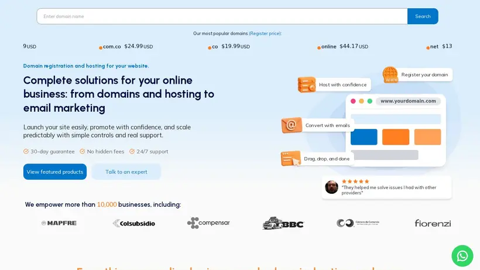Open the WhatsApp chat icon
Image resolution: width=480 pixels, height=270 pixels.
pos(462,256)
